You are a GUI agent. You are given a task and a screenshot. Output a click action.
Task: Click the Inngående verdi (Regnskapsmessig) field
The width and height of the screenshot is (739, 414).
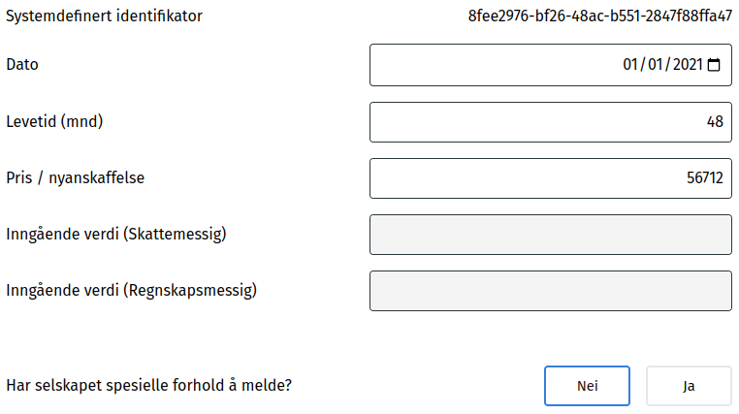(x=550, y=290)
